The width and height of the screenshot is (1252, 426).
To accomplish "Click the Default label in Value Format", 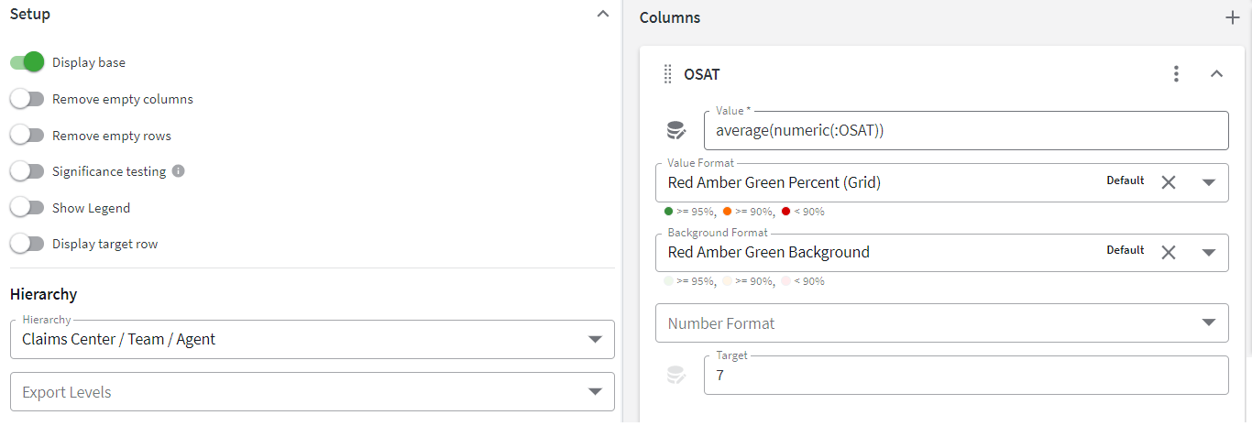I will click(x=1126, y=180).
